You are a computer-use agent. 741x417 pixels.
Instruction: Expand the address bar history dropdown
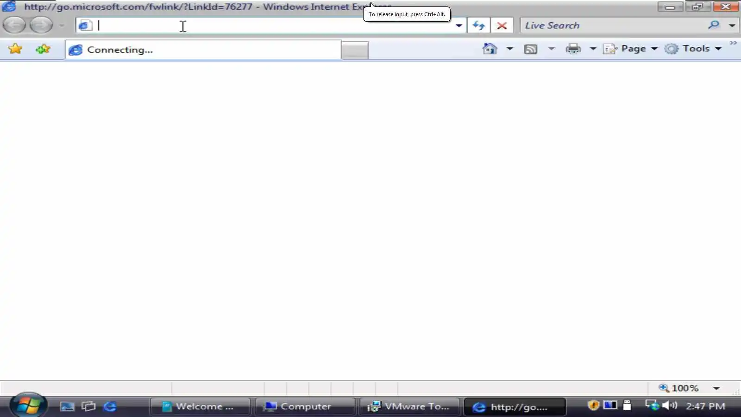pos(458,25)
